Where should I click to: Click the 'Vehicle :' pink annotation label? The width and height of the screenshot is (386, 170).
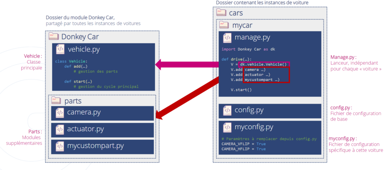coord(33,56)
